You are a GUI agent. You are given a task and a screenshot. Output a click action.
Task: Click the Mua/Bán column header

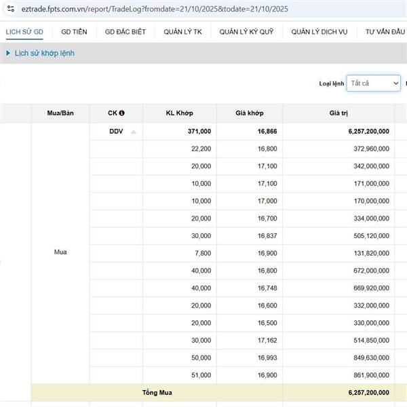(60, 113)
